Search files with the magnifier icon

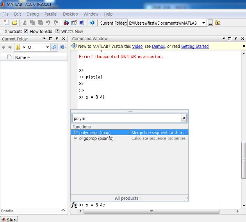[x=54, y=47]
